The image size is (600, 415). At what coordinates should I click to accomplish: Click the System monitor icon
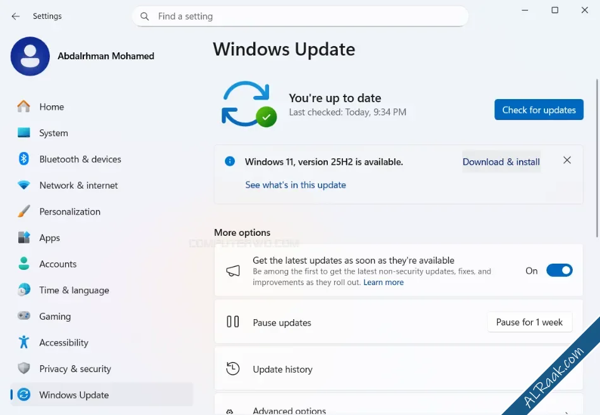click(24, 132)
